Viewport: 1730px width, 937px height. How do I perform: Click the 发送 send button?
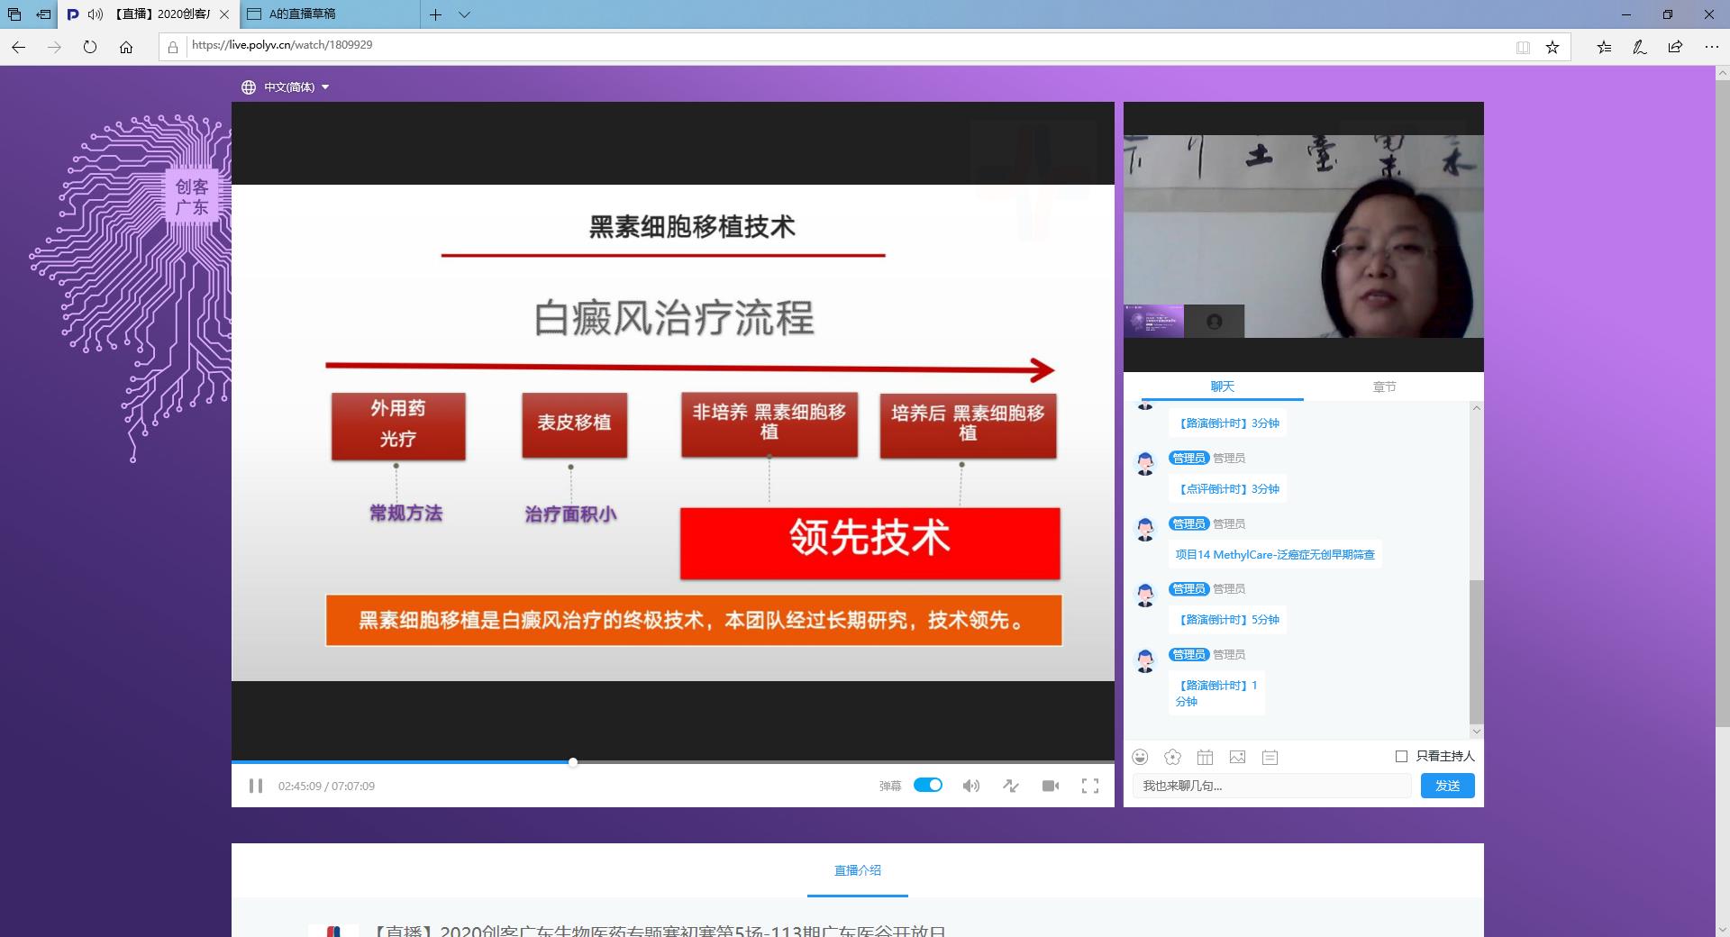[1447, 785]
